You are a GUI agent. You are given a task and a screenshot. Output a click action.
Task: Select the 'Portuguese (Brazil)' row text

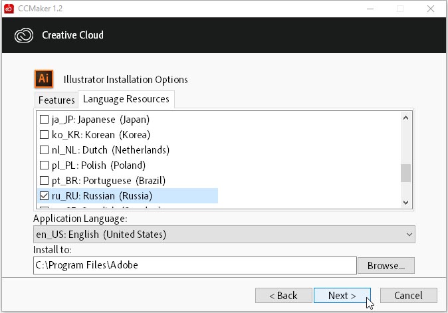click(108, 181)
